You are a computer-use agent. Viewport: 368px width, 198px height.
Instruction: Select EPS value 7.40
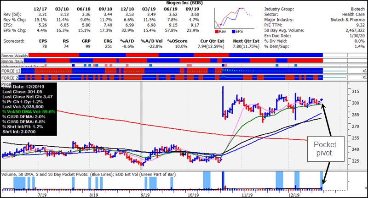tap(108, 25)
